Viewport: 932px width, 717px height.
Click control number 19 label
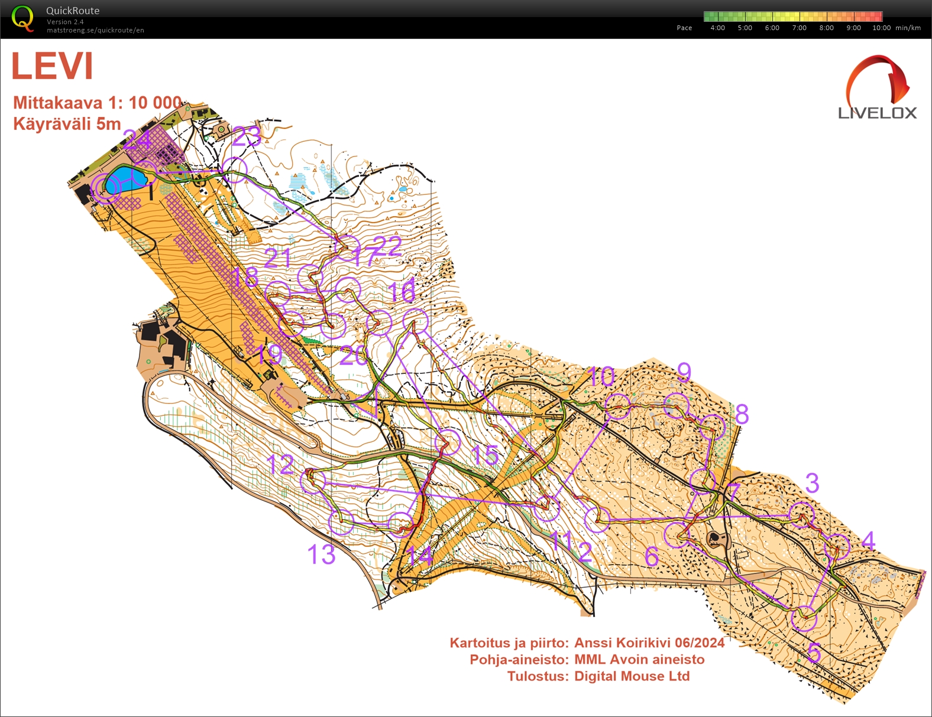pos(269,354)
